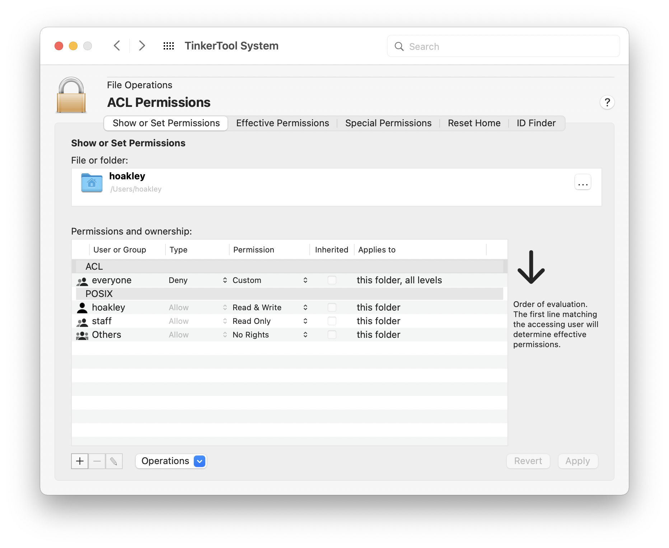Switch to the Effective Permissions tab
The width and height of the screenshot is (669, 548).
click(x=282, y=123)
